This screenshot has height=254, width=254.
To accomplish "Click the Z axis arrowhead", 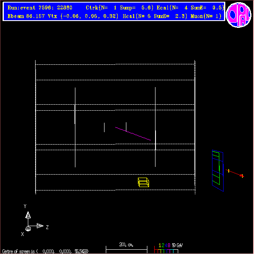I will (x=40, y=226).
